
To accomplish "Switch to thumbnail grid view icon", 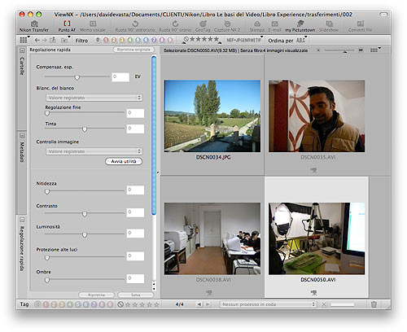I will pos(24,40).
